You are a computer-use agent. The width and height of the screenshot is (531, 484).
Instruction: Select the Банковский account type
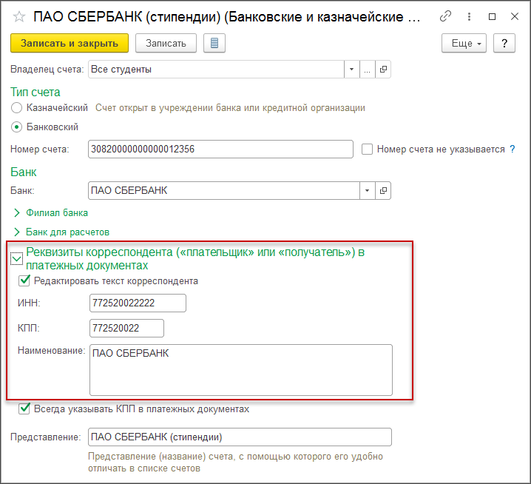pos(16,127)
